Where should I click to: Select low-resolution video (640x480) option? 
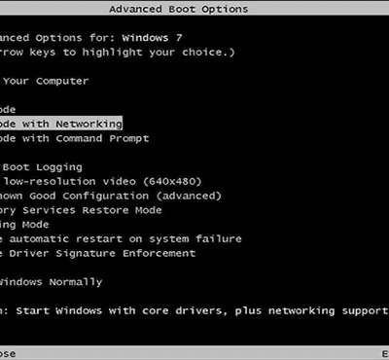click(x=100, y=181)
